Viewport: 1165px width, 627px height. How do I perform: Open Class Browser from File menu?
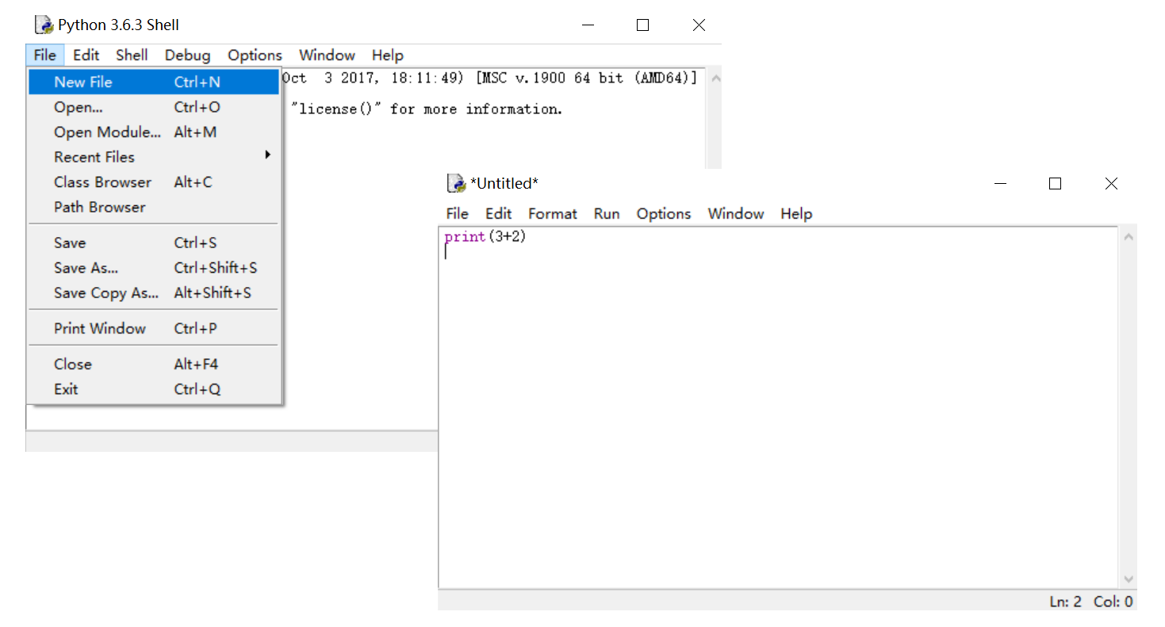click(x=154, y=182)
